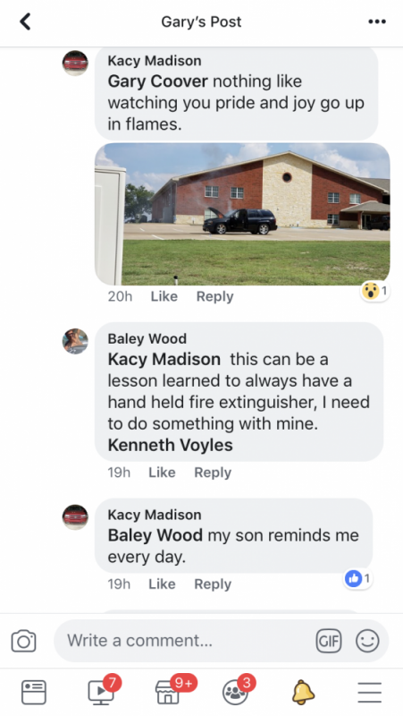Open the Watch videos tab
Image resolution: width=403 pixels, height=716 pixels.
click(x=102, y=690)
